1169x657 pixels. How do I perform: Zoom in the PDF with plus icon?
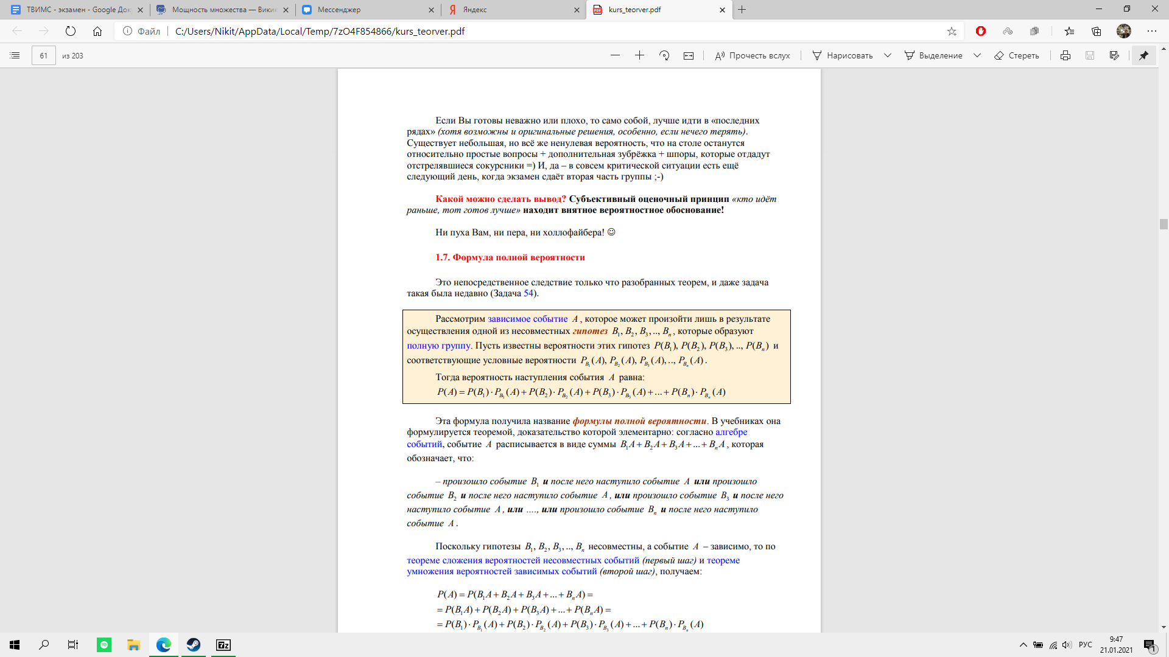[x=639, y=55]
